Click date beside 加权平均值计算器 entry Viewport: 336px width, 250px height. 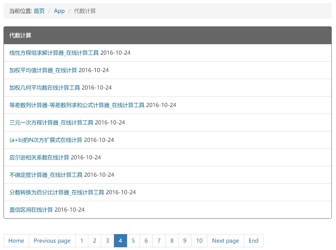coord(94,70)
